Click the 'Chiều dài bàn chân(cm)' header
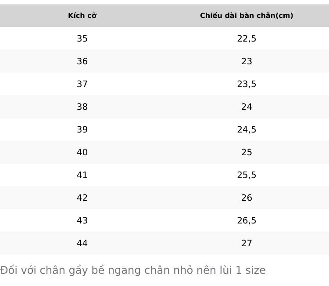 tap(247, 16)
